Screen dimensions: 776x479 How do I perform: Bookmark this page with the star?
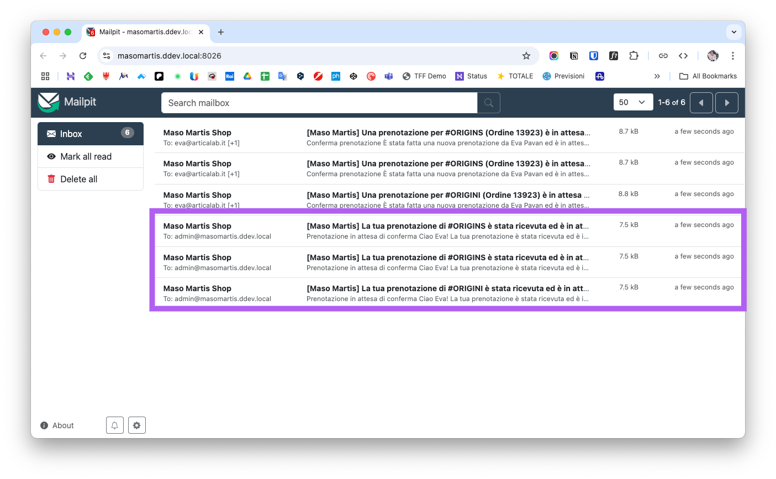pos(526,56)
